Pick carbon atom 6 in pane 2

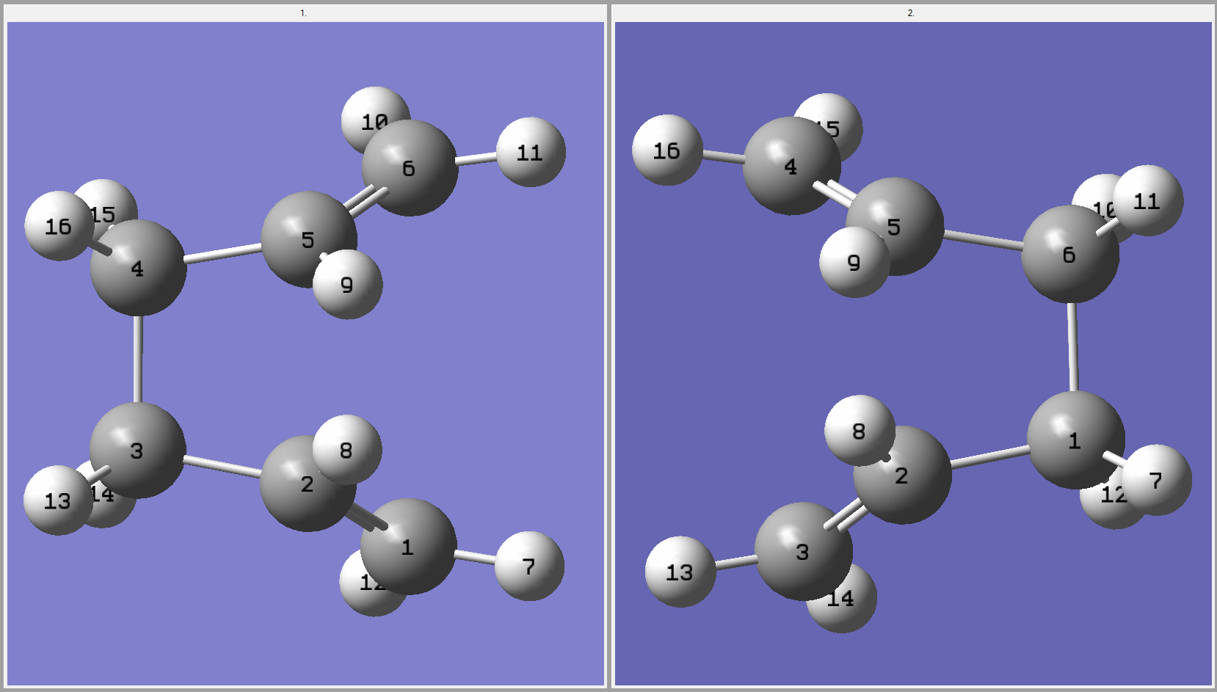point(1069,254)
